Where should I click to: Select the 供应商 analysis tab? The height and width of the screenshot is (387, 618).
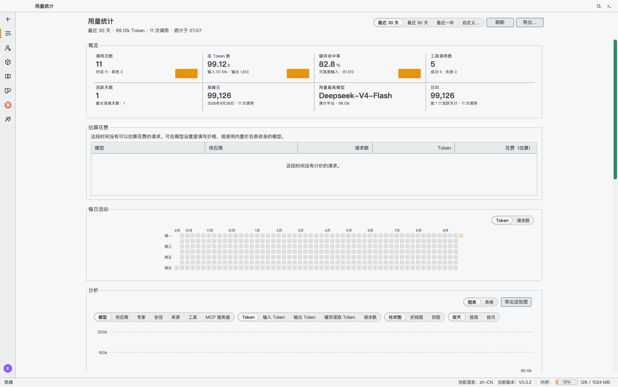[122, 317]
